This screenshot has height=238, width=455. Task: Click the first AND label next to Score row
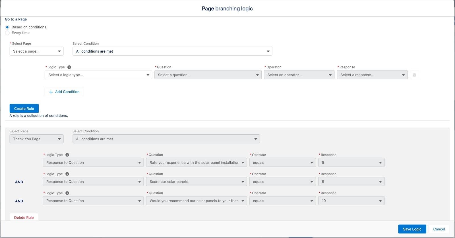pyautogui.click(x=19, y=182)
